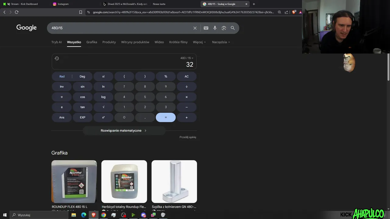Click the calculator number 7 key
Viewport: 390px width, 219px height.
click(x=124, y=87)
